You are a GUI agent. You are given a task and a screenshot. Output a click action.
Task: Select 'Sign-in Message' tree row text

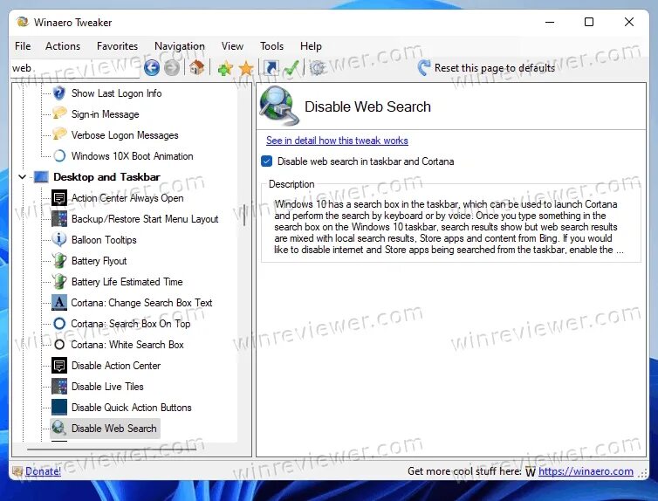[x=105, y=114]
